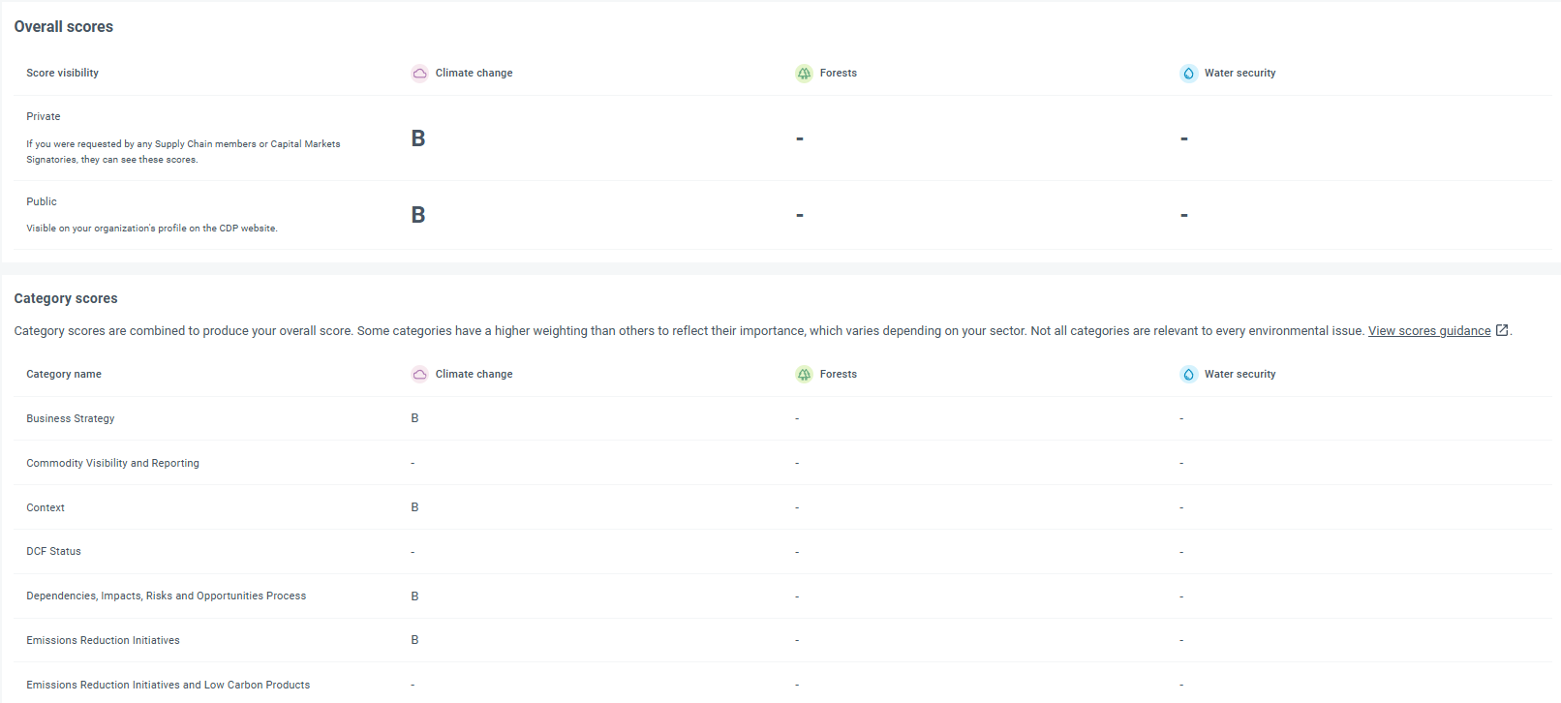Screen dimensions: 1561x703
Task: Click the Forests tree icon in Category scores
Action: 804,375
